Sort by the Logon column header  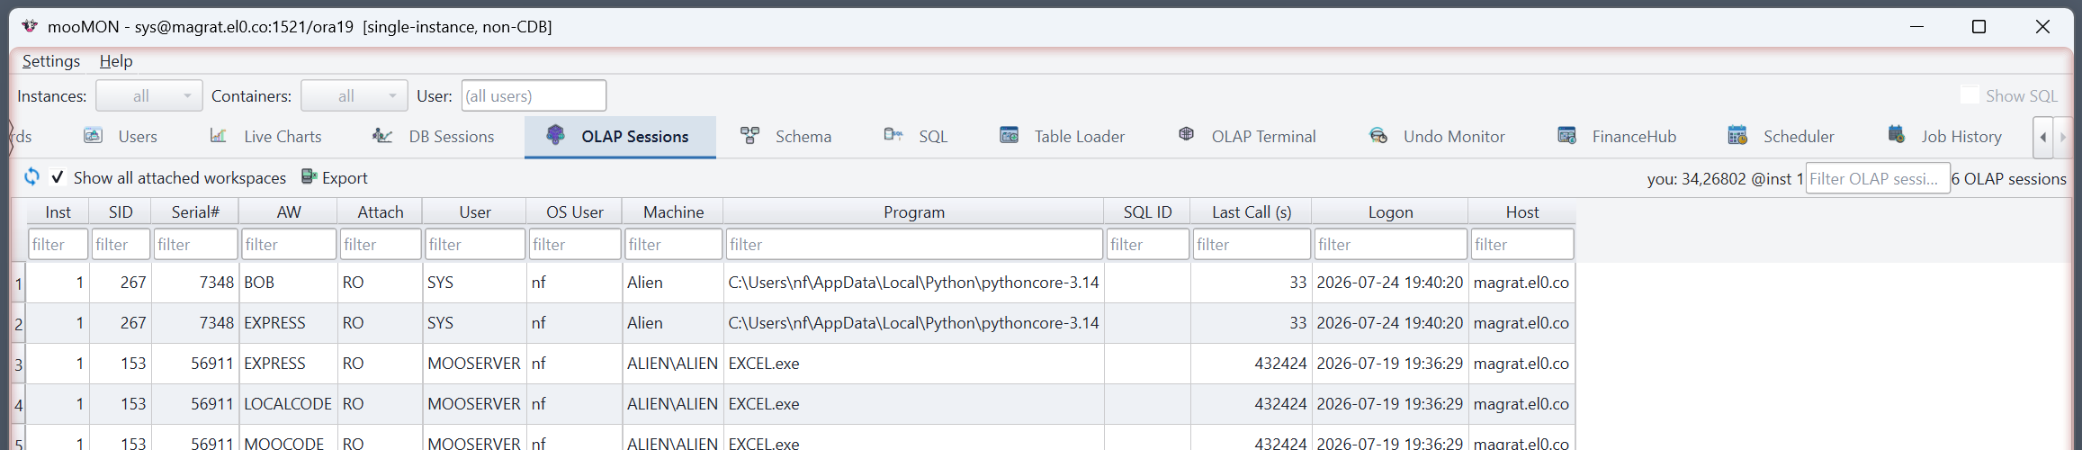coord(1391,211)
